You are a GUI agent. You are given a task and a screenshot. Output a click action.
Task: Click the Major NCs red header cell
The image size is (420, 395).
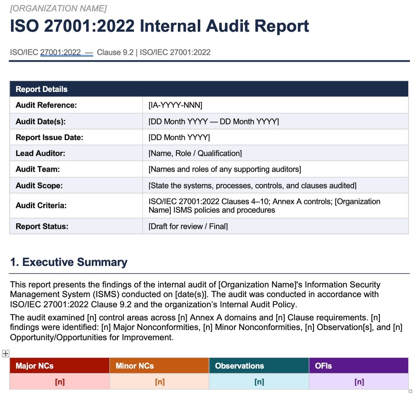click(60, 365)
